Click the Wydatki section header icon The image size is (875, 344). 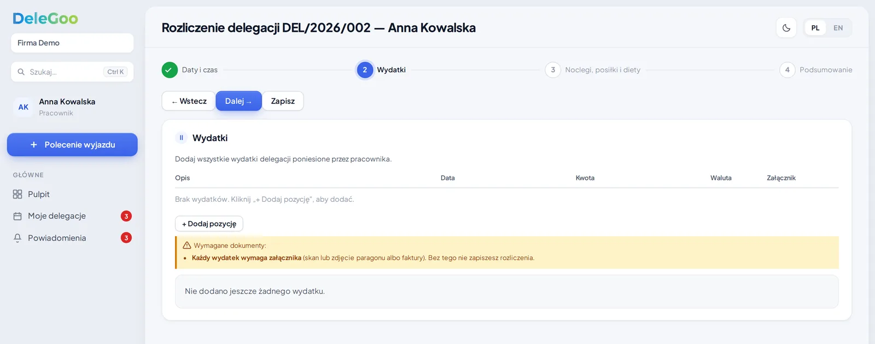click(181, 138)
